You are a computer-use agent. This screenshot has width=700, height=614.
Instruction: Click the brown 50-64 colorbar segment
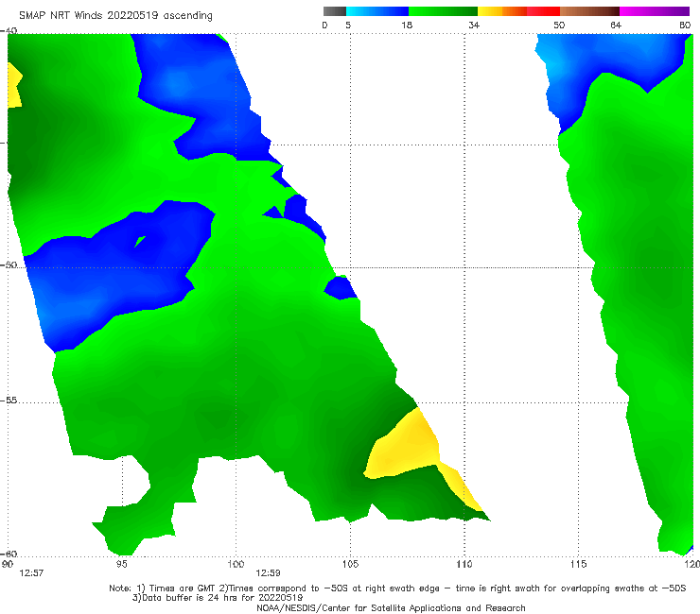pyautogui.click(x=589, y=11)
